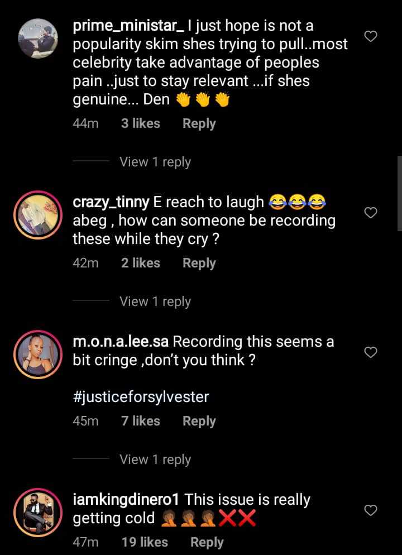Tap the heart beside the iamkingdinero1 comment
Image resolution: width=402 pixels, height=555 pixels.
pos(370,510)
